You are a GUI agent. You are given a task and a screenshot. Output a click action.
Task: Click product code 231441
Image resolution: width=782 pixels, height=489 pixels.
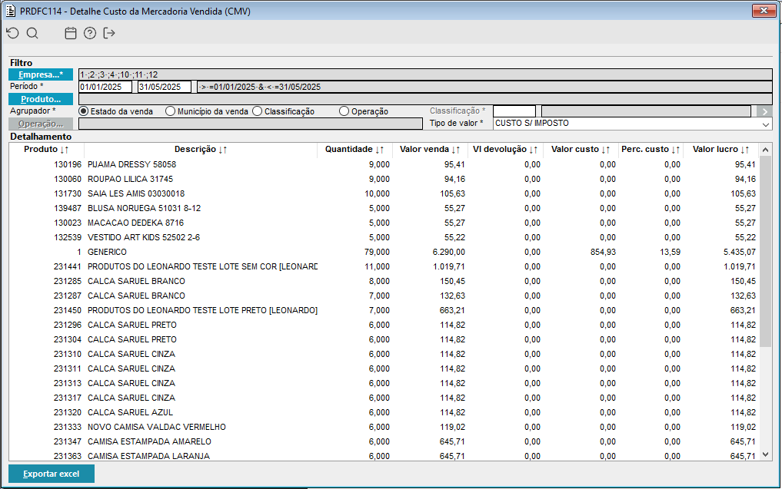pyautogui.click(x=68, y=266)
